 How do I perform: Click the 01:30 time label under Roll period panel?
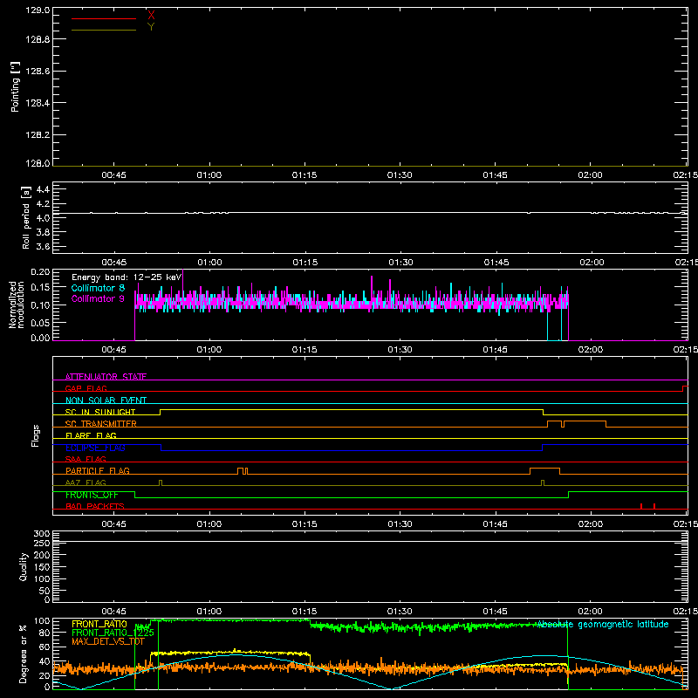[400, 263]
